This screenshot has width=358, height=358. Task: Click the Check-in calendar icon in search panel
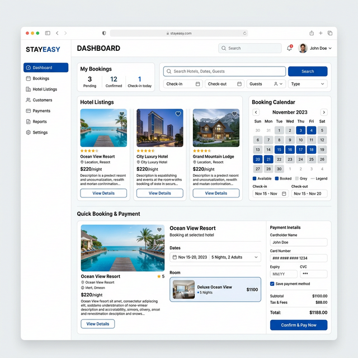(197, 84)
